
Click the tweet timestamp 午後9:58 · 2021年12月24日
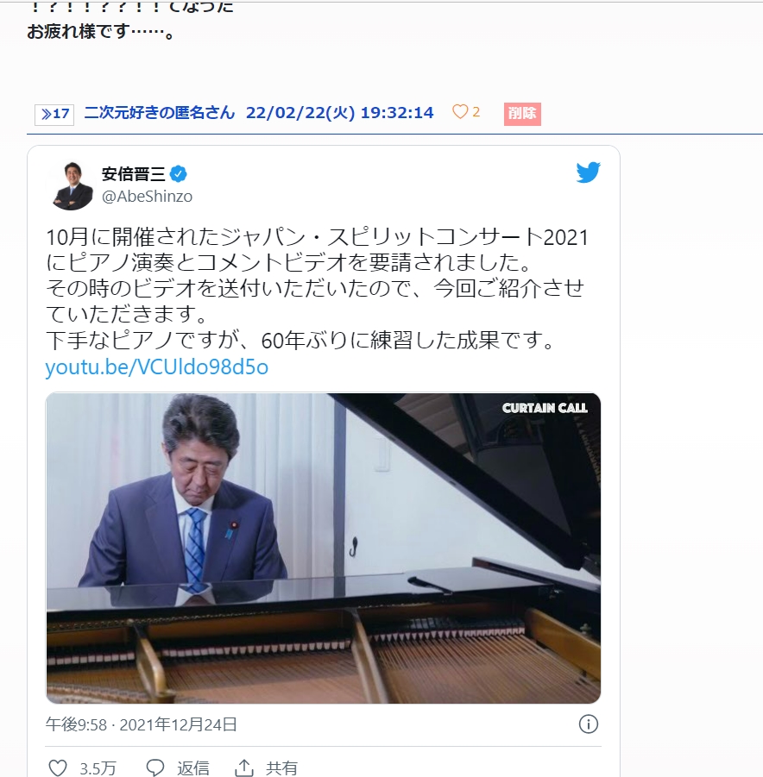[x=142, y=724]
